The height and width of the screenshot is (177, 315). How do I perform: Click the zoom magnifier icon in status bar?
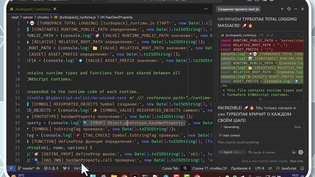click(x=185, y=168)
